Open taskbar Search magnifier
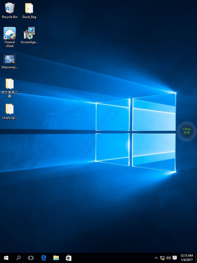Screen dimensions: 197x263 tap(18, 258)
